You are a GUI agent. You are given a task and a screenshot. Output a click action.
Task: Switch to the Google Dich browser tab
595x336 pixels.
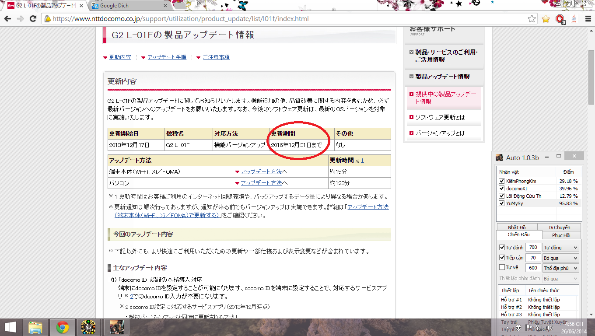[x=129, y=6]
